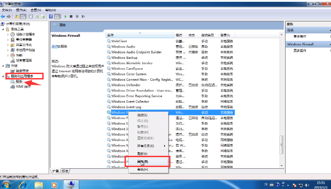The width and height of the screenshot is (331, 189).
Task: Click the Pause service toolbar icon
Action: tap(77, 17)
